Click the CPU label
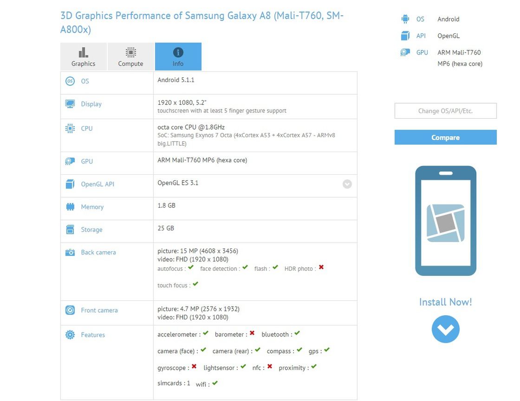Image resolution: width=520 pixels, height=401 pixels. click(x=86, y=128)
